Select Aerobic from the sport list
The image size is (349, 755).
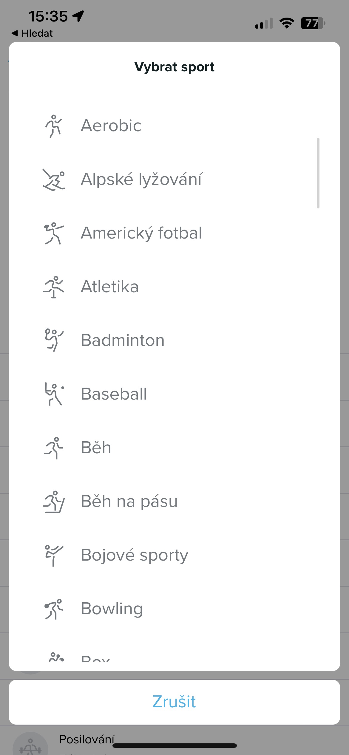111,126
